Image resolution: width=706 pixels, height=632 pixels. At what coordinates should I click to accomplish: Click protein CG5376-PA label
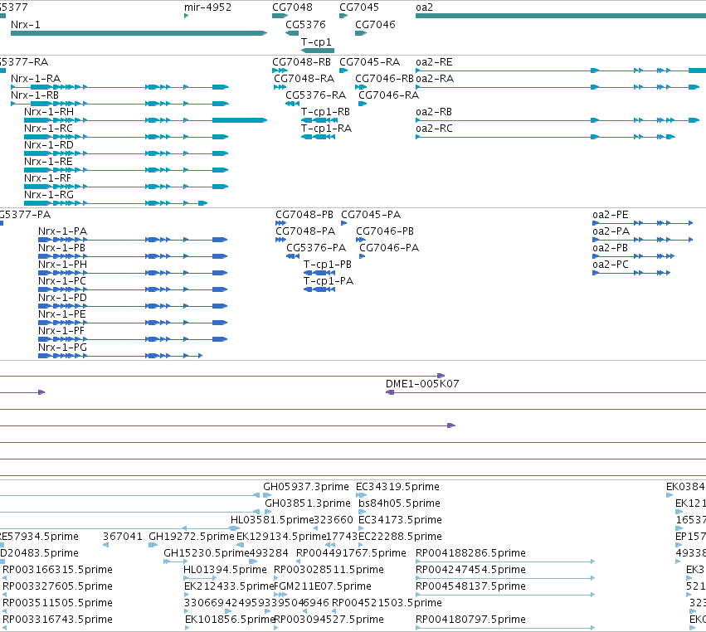coord(316,248)
